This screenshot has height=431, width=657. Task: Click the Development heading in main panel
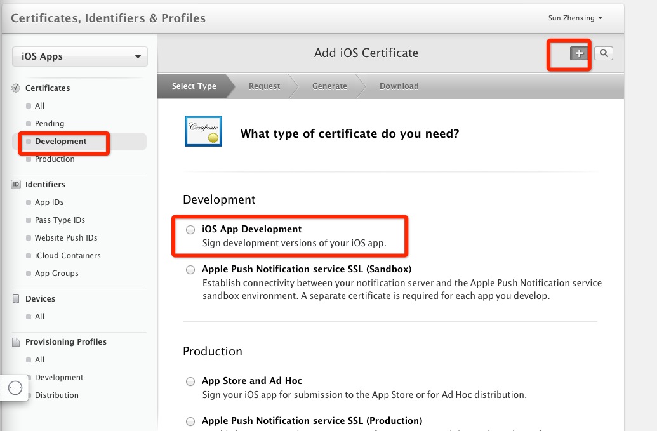coord(219,200)
